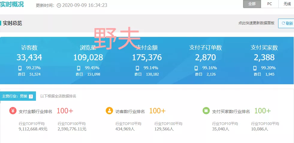The height and width of the screenshot is (143, 294).
Task: Click mobile phone icon under 浏览量
Action: pos(79,68)
